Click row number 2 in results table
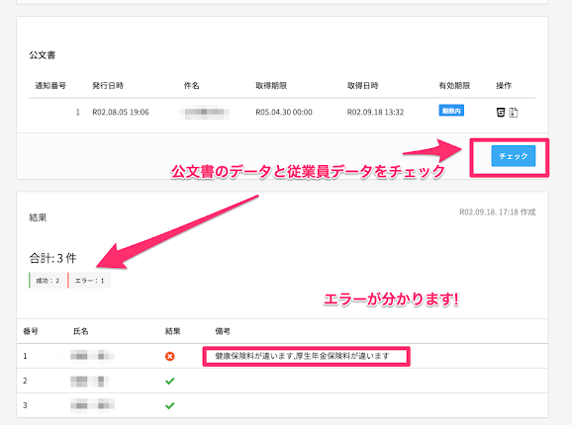 coord(25,381)
